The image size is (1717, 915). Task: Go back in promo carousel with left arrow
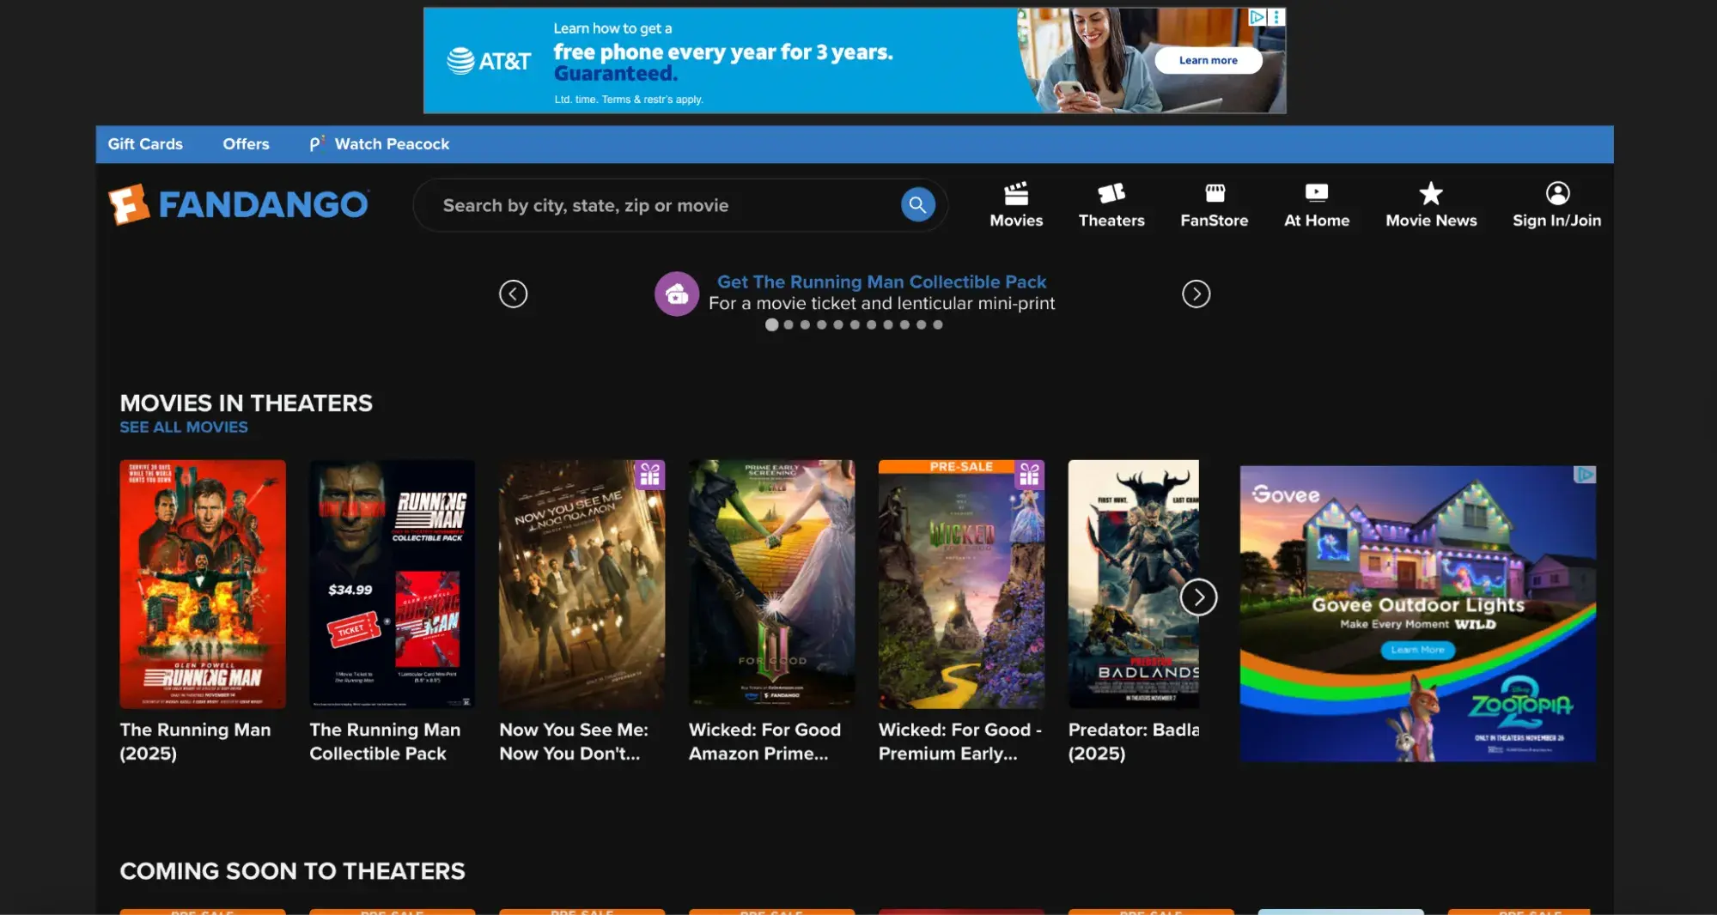point(513,294)
